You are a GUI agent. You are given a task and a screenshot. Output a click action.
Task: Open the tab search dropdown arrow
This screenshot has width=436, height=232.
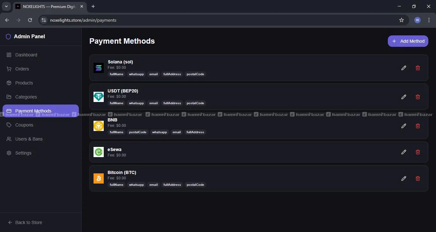click(6, 6)
